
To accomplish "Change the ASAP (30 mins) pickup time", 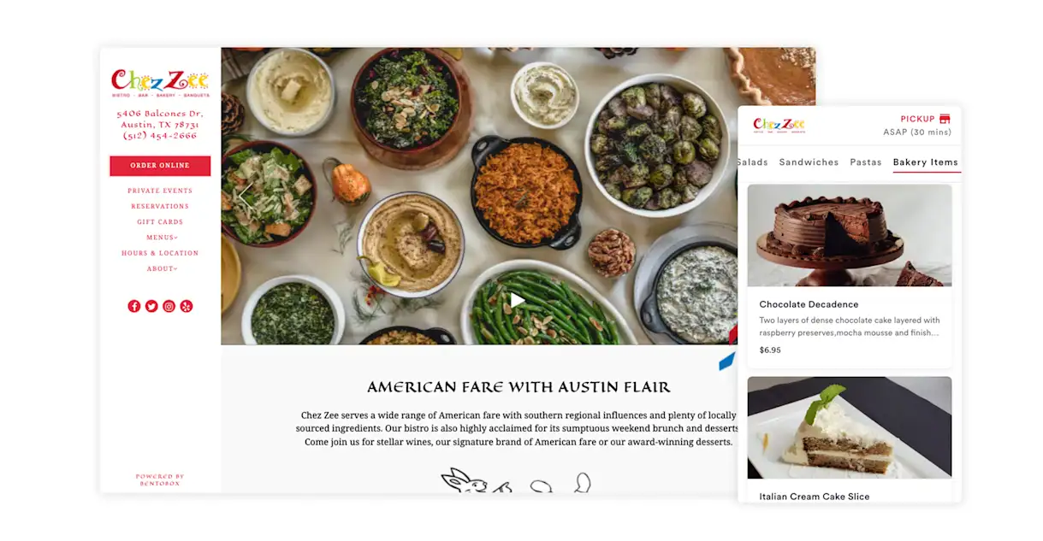I will [x=917, y=132].
